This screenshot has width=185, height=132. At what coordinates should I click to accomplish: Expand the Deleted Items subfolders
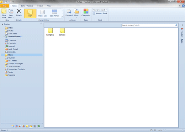(x=4, y=37)
